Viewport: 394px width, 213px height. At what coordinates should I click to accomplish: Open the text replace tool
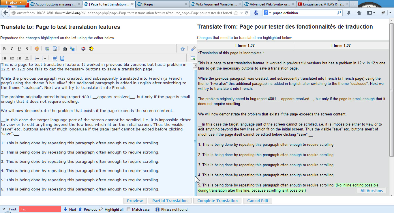click(72, 49)
